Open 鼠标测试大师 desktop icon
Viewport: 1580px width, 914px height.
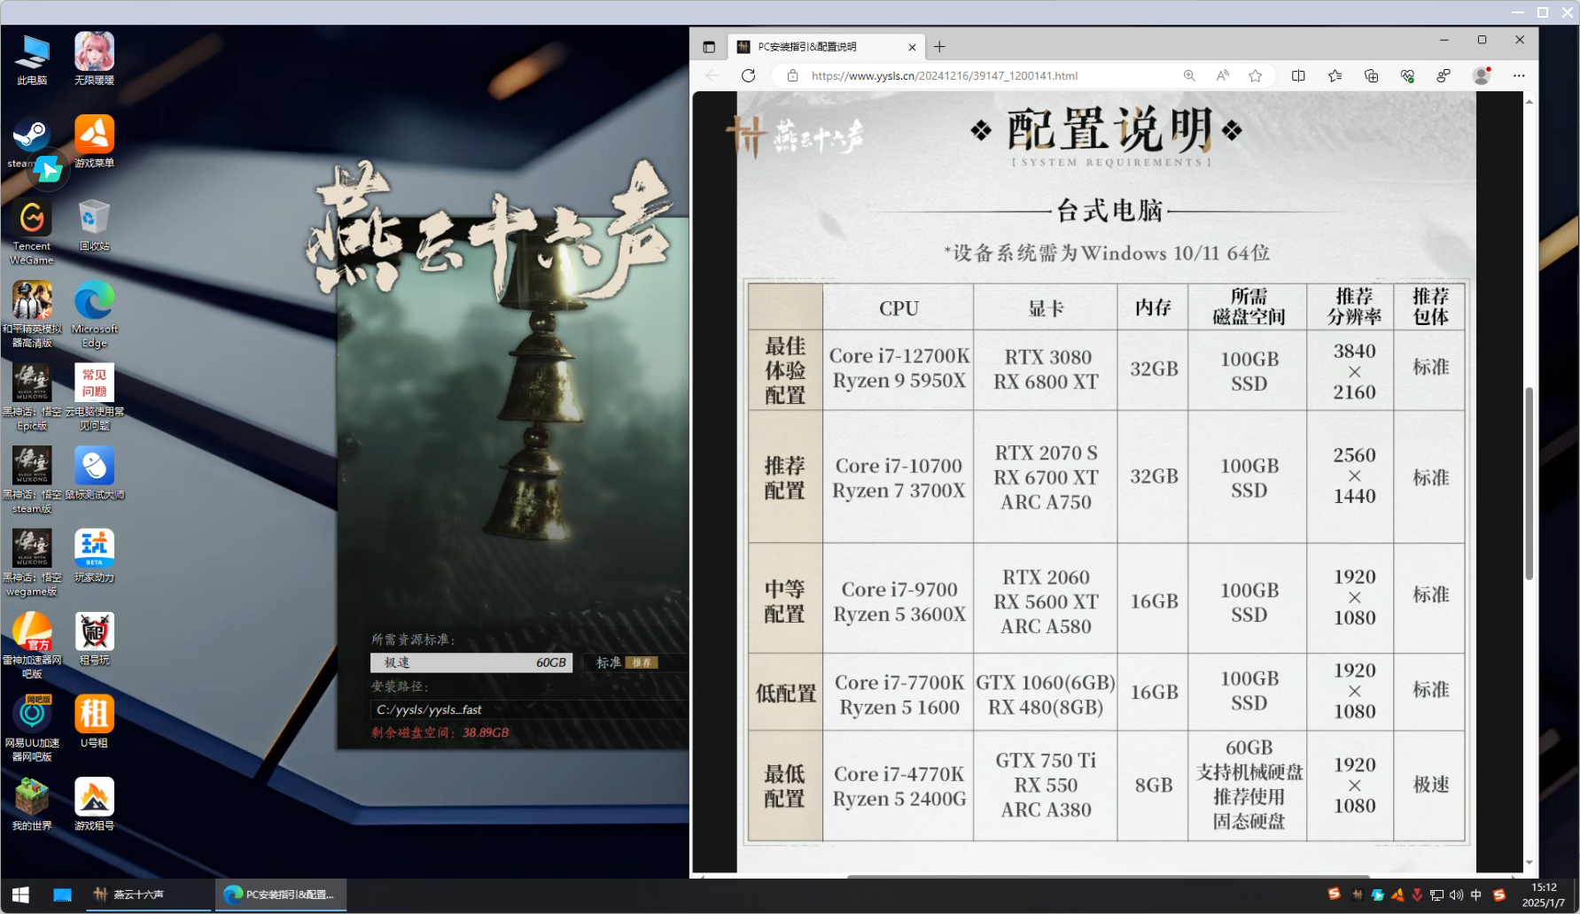point(94,474)
